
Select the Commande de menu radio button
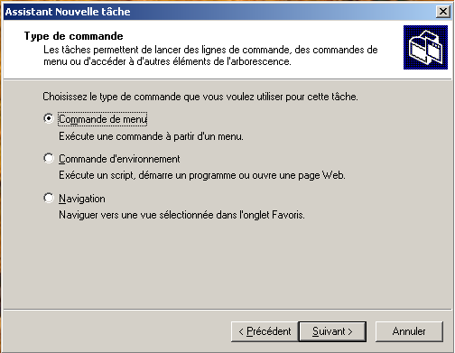coord(49,118)
